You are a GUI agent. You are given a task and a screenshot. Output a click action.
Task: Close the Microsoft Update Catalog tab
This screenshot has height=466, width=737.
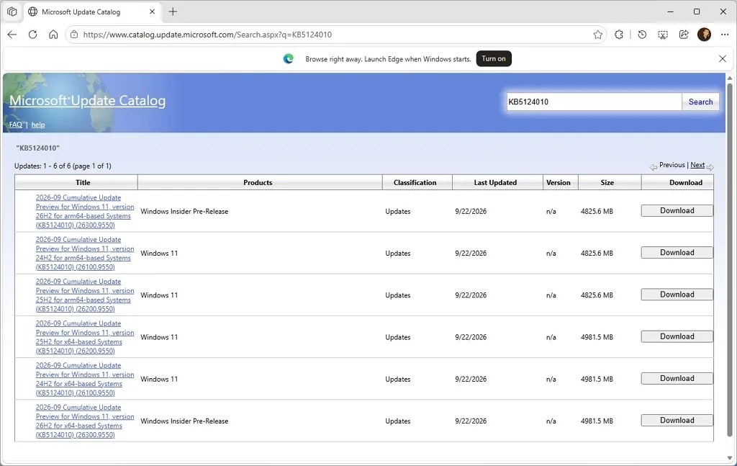coord(153,12)
